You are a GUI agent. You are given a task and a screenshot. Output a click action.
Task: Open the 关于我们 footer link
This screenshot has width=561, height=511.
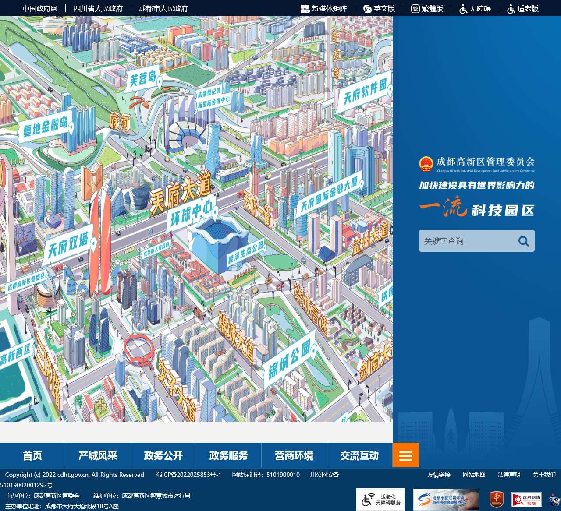pyautogui.click(x=544, y=475)
